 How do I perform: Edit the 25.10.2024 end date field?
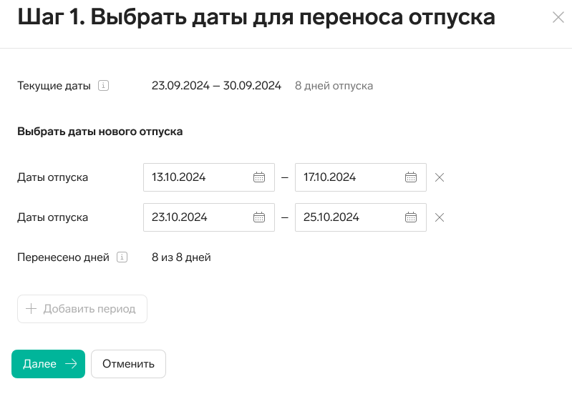click(x=349, y=217)
